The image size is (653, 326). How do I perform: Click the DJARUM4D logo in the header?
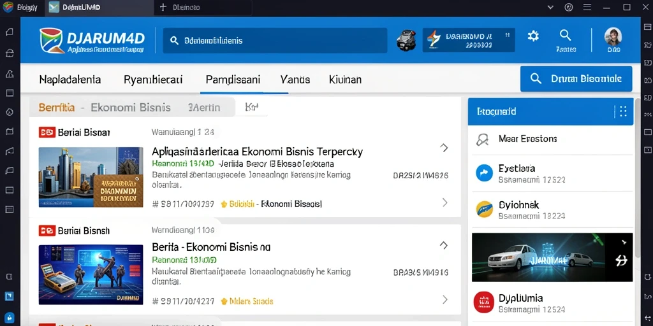(x=92, y=41)
